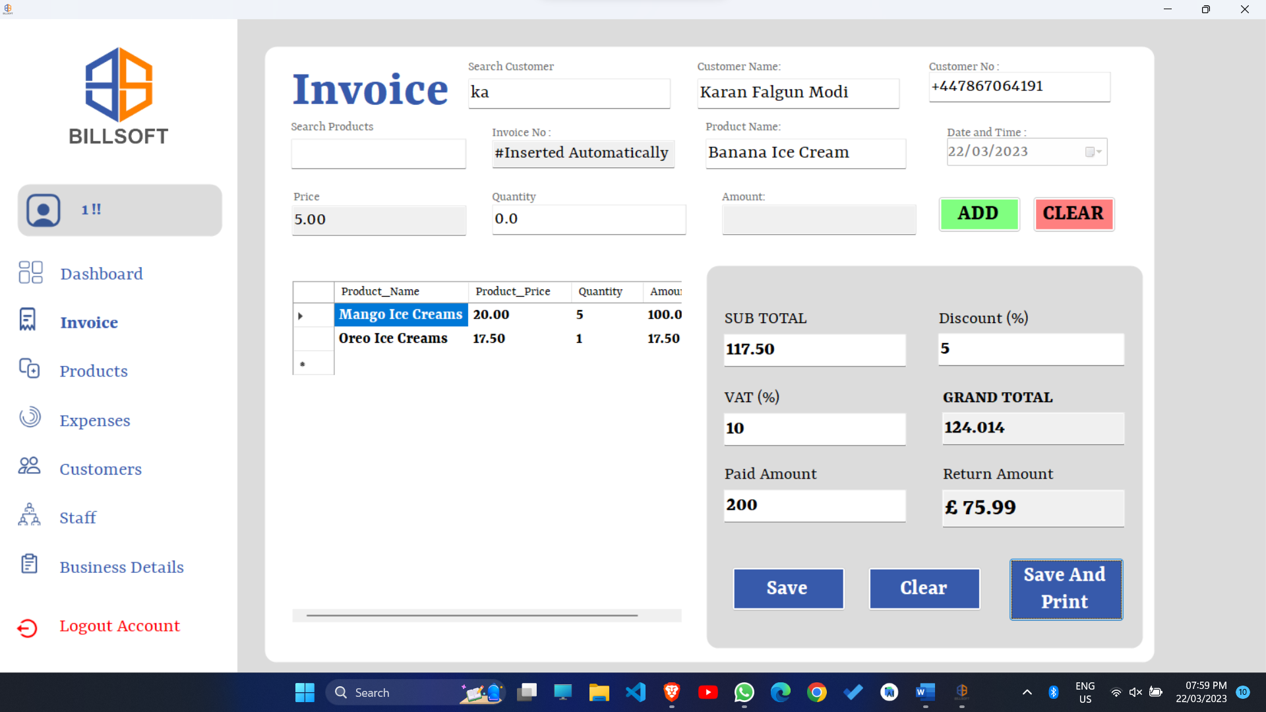This screenshot has height=712, width=1266.
Task: Click Save And Print
Action: tap(1065, 589)
